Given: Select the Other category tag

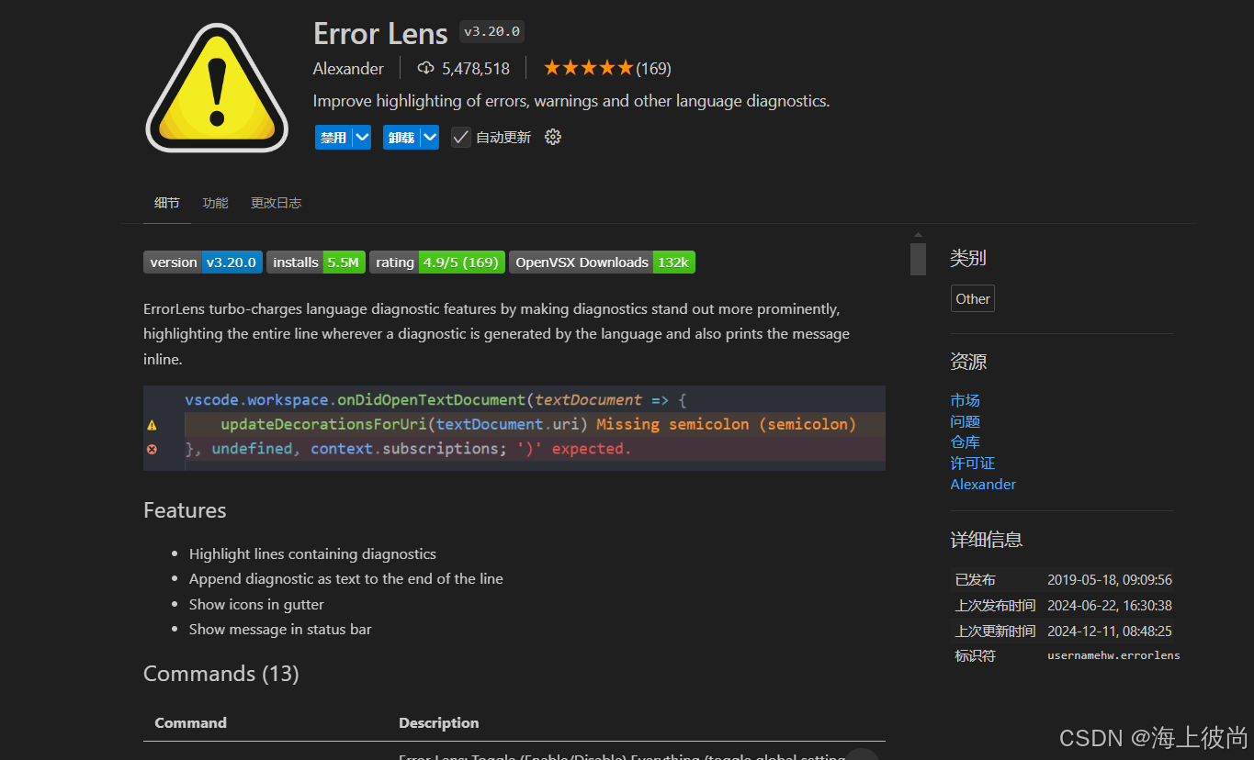Looking at the screenshot, I should (972, 298).
